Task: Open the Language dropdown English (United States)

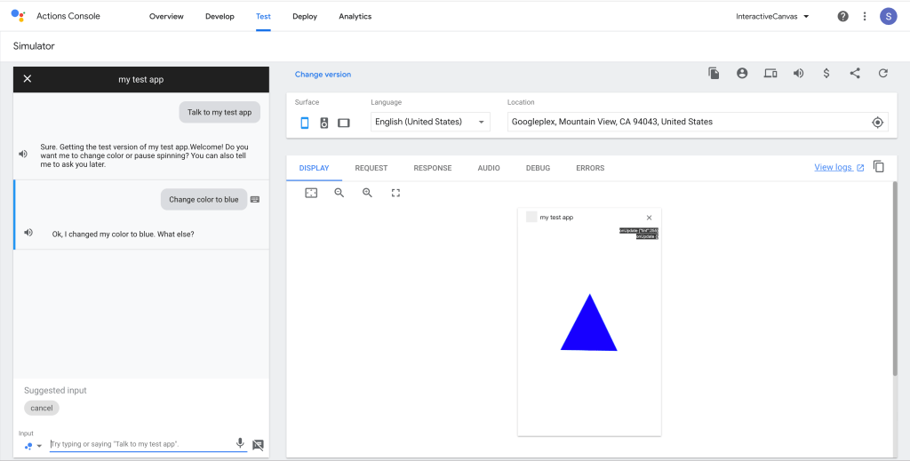Action: coord(430,122)
